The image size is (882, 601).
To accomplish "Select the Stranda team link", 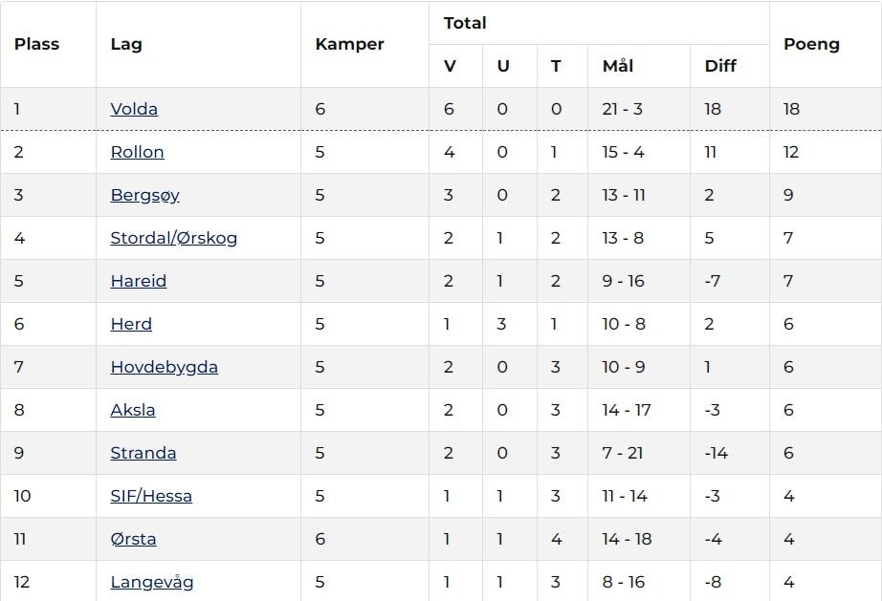I will 143,453.
